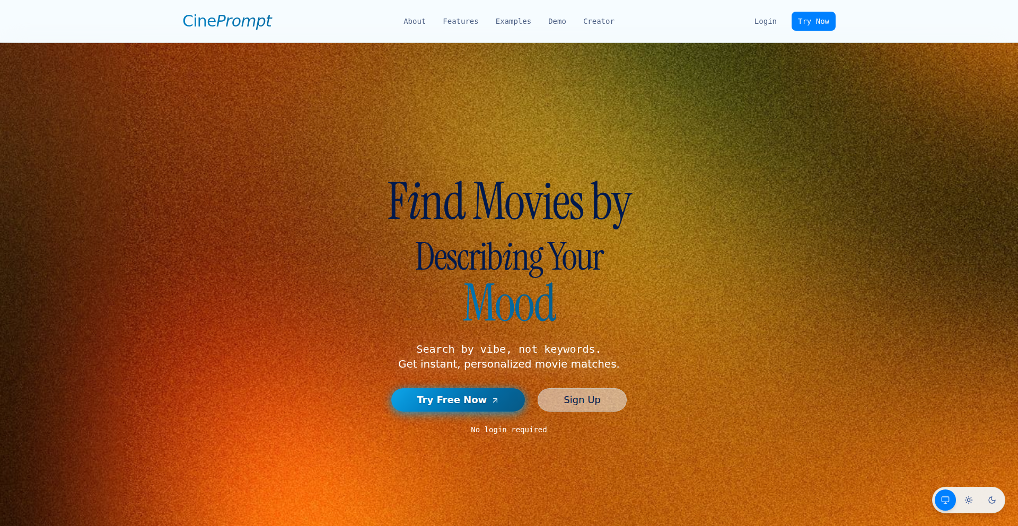Click the "Search by vibe, not keywords." text
The height and width of the screenshot is (526, 1018).
click(509, 349)
